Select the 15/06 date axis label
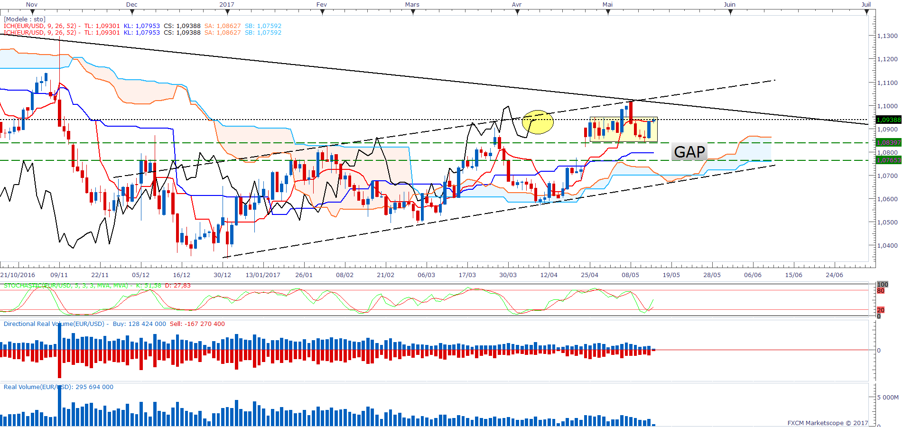The image size is (903, 427). point(794,275)
